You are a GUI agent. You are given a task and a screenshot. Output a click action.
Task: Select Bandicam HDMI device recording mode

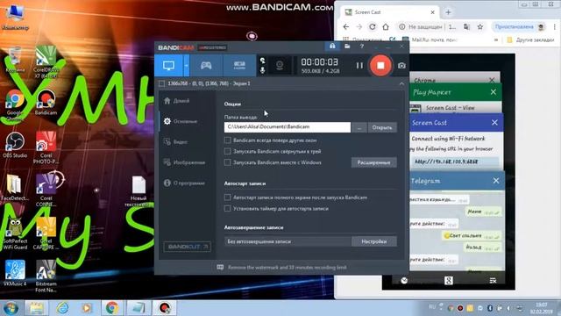click(239, 66)
